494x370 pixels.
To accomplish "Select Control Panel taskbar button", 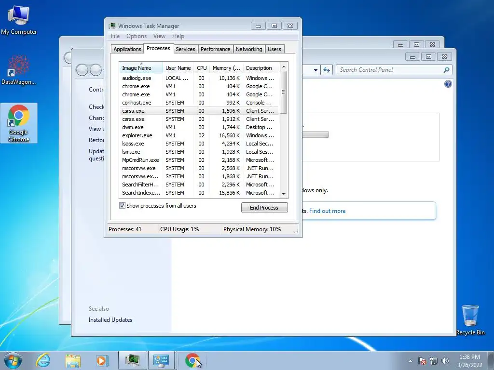I will point(161,360).
